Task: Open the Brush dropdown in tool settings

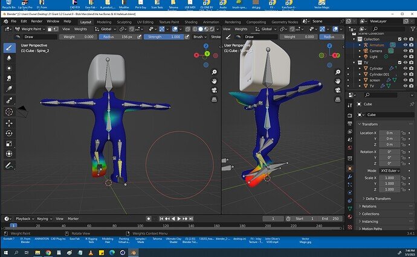Action: (x=199, y=37)
